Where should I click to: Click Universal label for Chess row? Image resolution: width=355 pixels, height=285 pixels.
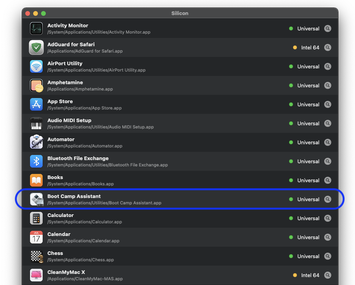[x=308, y=256]
